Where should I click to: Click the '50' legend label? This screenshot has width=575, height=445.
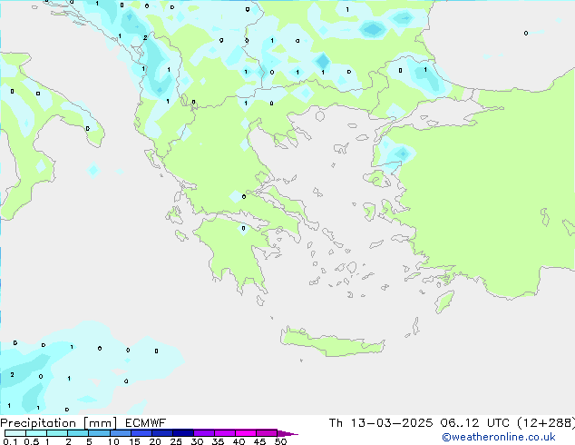[x=280, y=441]
